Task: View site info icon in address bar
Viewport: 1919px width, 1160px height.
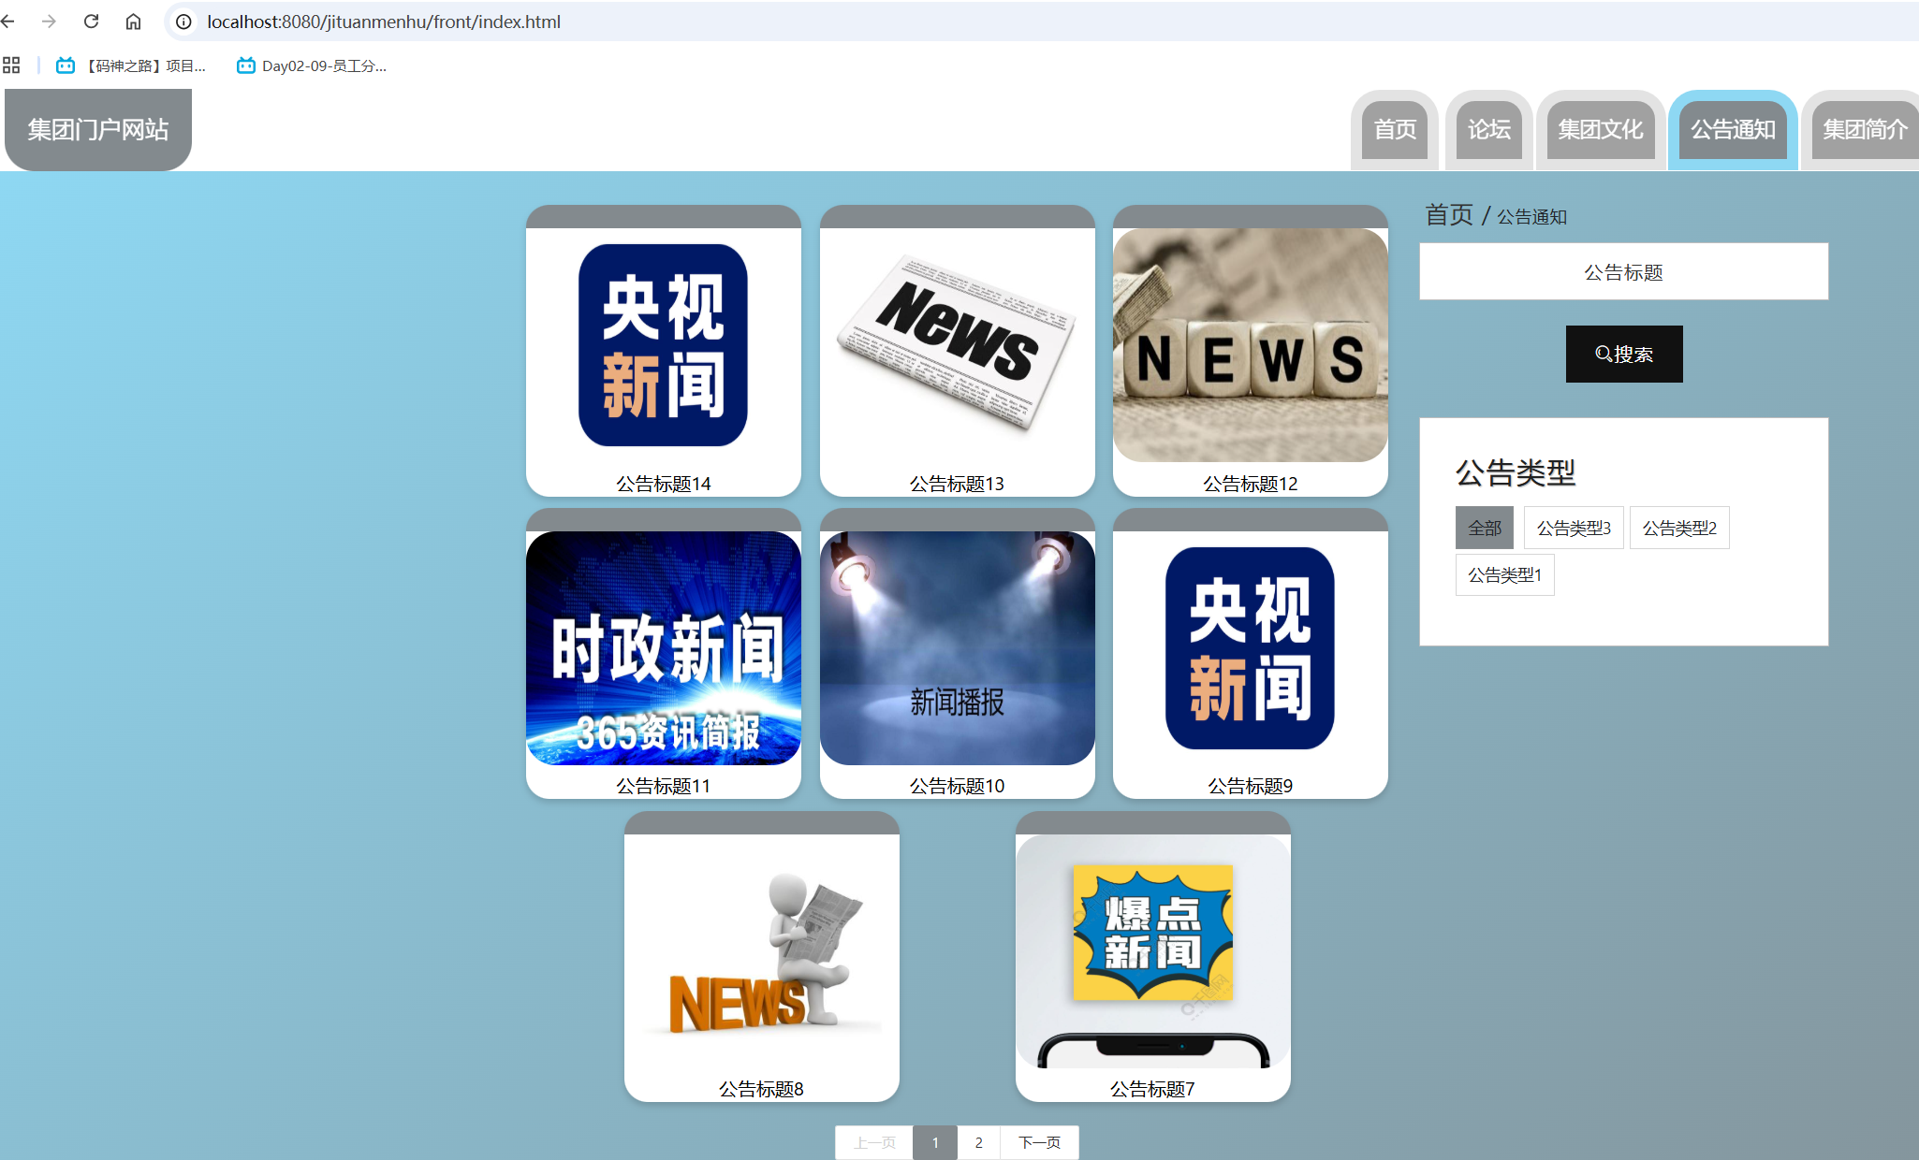Action: 184,22
